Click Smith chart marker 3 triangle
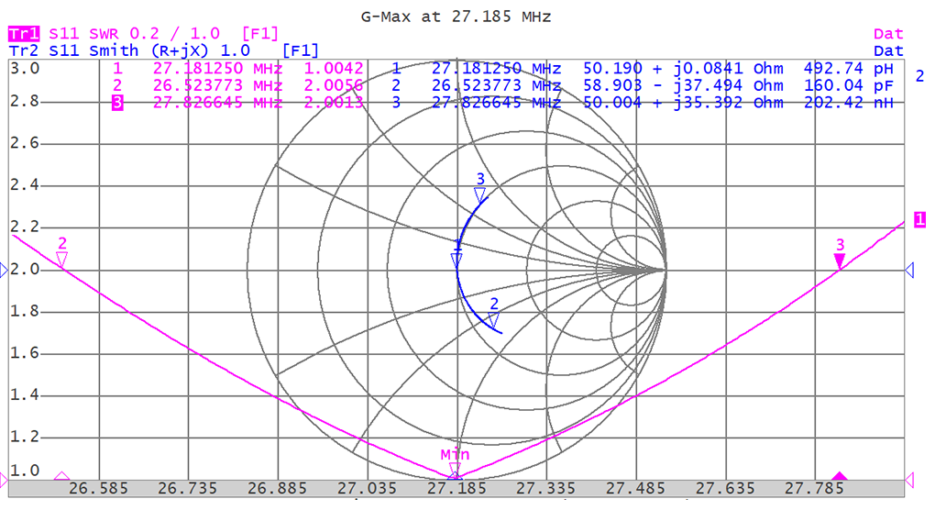 click(479, 194)
